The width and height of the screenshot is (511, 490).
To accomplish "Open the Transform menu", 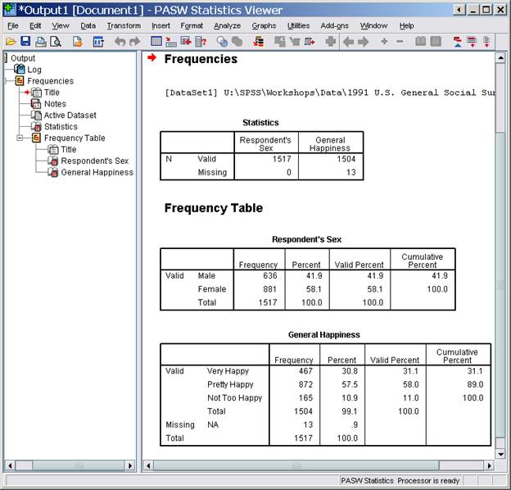I will pos(124,25).
